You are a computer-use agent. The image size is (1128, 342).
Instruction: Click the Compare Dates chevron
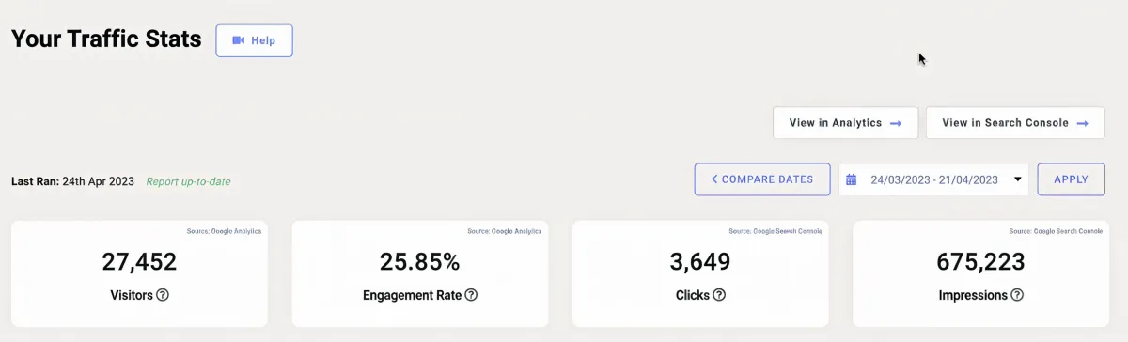click(714, 179)
